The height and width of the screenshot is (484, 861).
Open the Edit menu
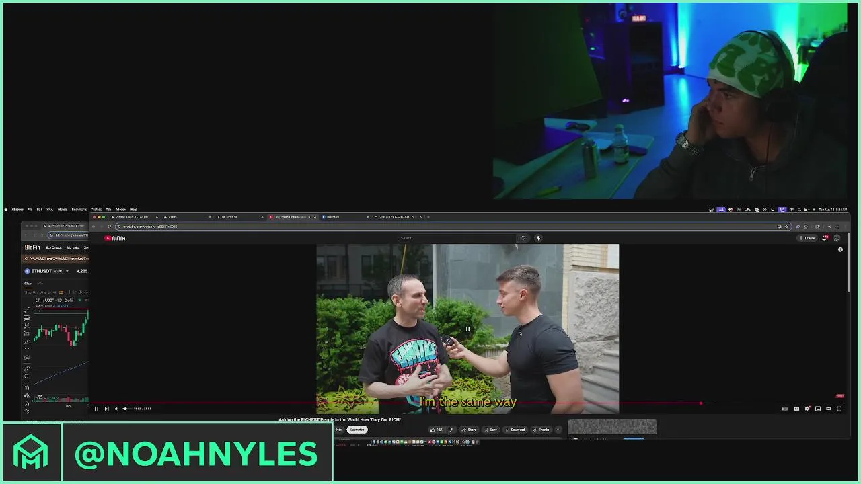[x=39, y=210]
